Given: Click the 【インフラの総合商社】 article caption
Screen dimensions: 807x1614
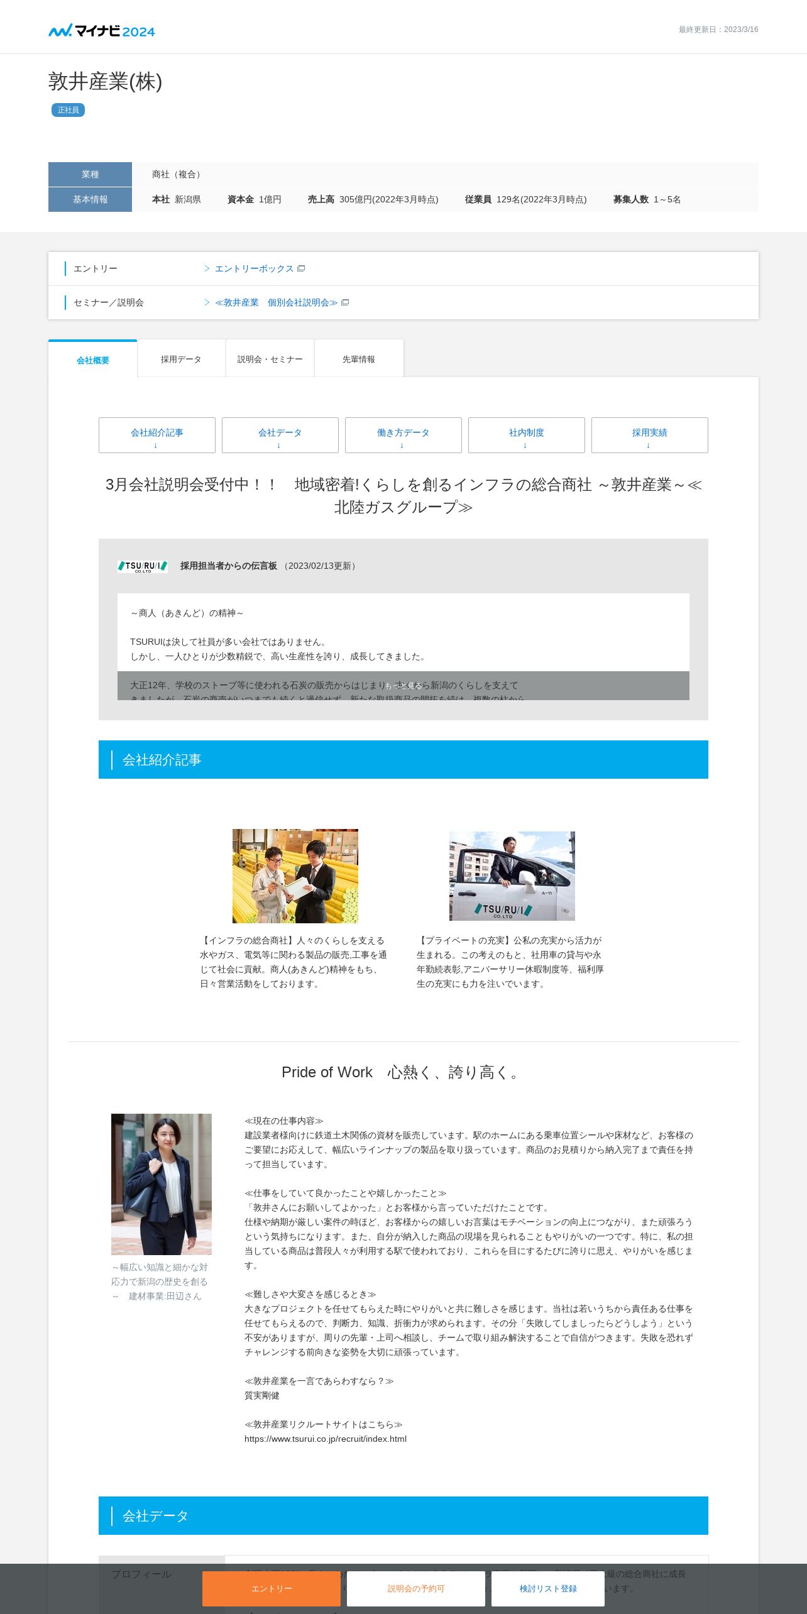Looking at the screenshot, I should pyautogui.click(x=294, y=962).
